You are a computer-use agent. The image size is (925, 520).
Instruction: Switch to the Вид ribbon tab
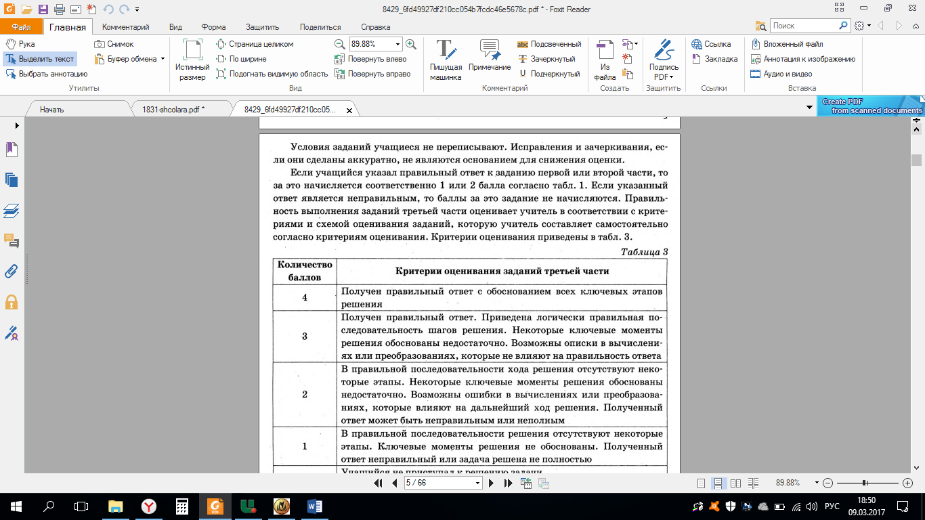pyautogui.click(x=176, y=27)
